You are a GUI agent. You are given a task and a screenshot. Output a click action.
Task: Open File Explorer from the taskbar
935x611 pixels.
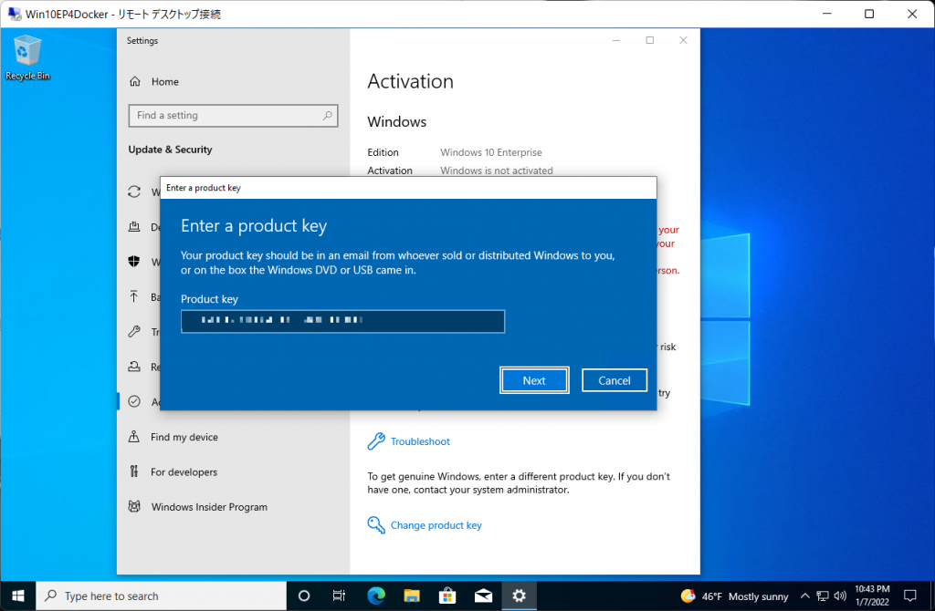pos(412,595)
